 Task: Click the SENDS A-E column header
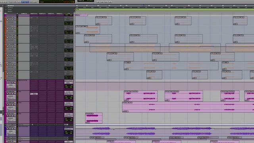point(51,14)
